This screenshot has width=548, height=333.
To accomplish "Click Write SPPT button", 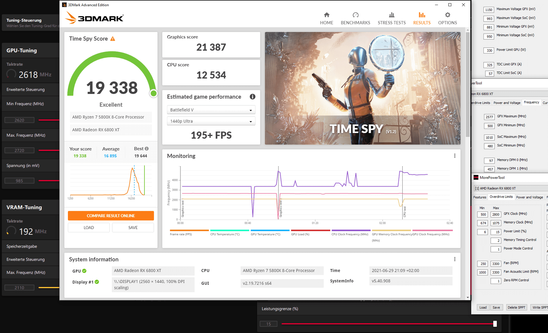I will [x=539, y=308].
